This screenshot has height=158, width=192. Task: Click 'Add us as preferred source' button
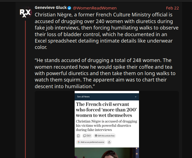tap(91, 142)
